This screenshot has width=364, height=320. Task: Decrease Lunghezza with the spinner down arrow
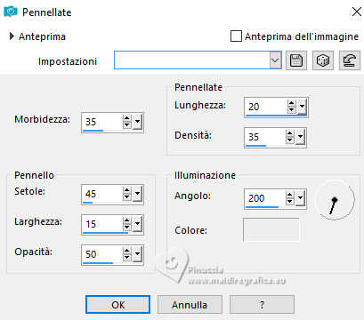coord(292,109)
